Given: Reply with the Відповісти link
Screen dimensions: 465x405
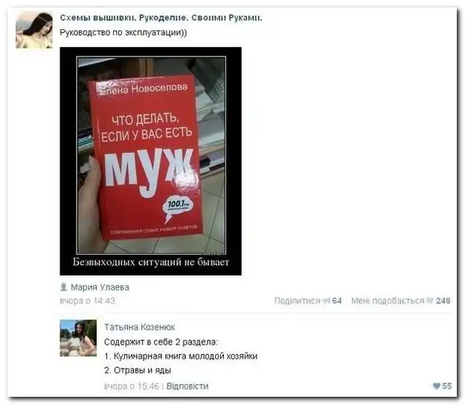Looking at the screenshot, I should [187, 386].
